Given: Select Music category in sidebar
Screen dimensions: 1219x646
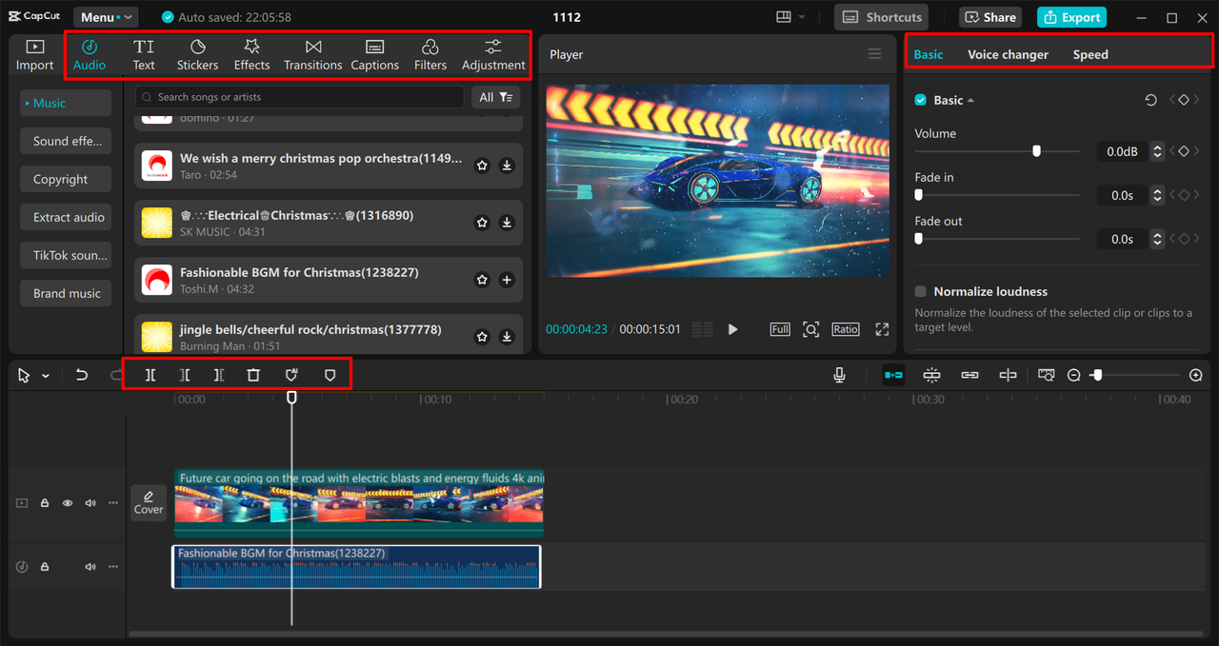Looking at the screenshot, I should (x=66, y=103).
